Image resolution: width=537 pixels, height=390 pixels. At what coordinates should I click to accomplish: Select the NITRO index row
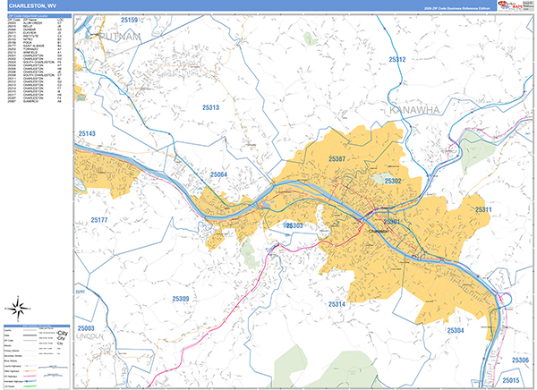click(x=35, y=39)
